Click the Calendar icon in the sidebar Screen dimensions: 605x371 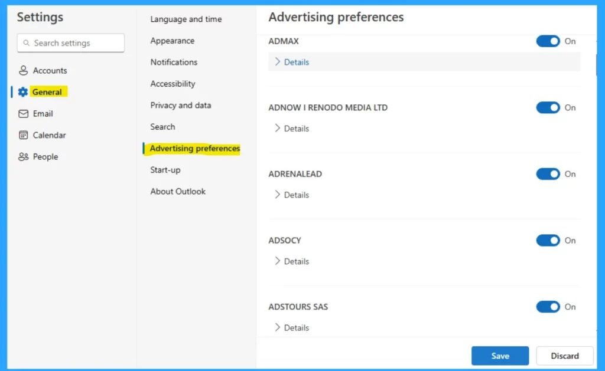tap(23, 135)
